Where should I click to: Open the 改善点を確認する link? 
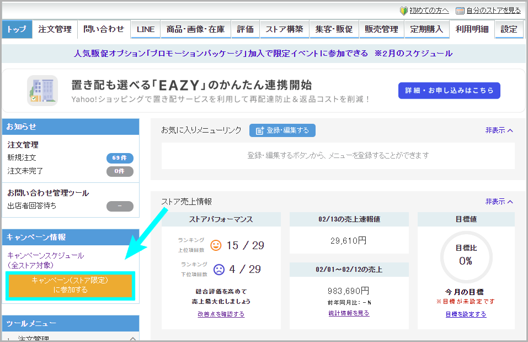[x=221, y=314]
